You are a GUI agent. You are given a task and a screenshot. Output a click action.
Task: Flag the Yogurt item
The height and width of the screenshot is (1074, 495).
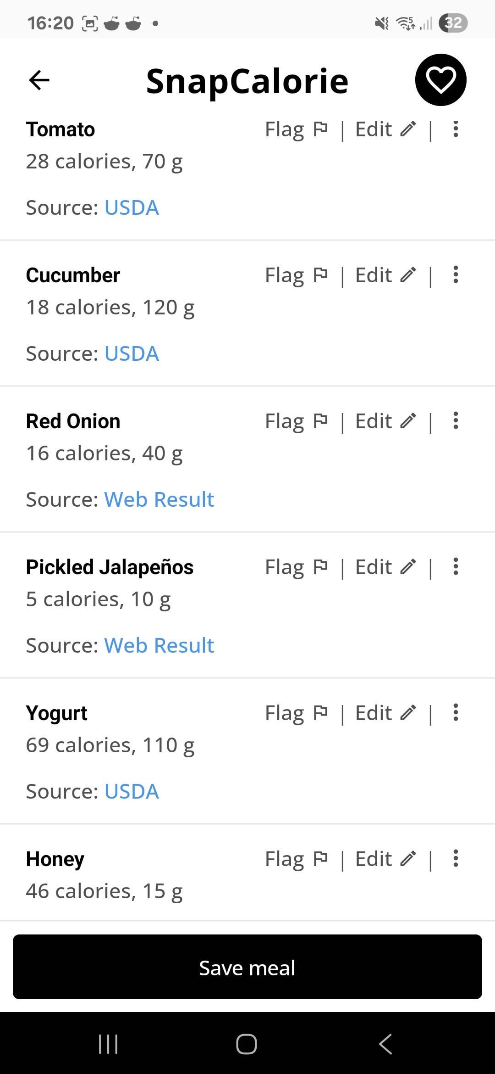pyautogui.click(x=296, y=713)
